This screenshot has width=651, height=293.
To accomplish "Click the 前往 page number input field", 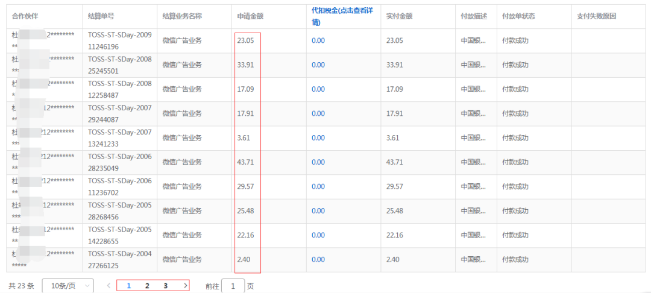I will pyautogui.click(x=233, y=286).
